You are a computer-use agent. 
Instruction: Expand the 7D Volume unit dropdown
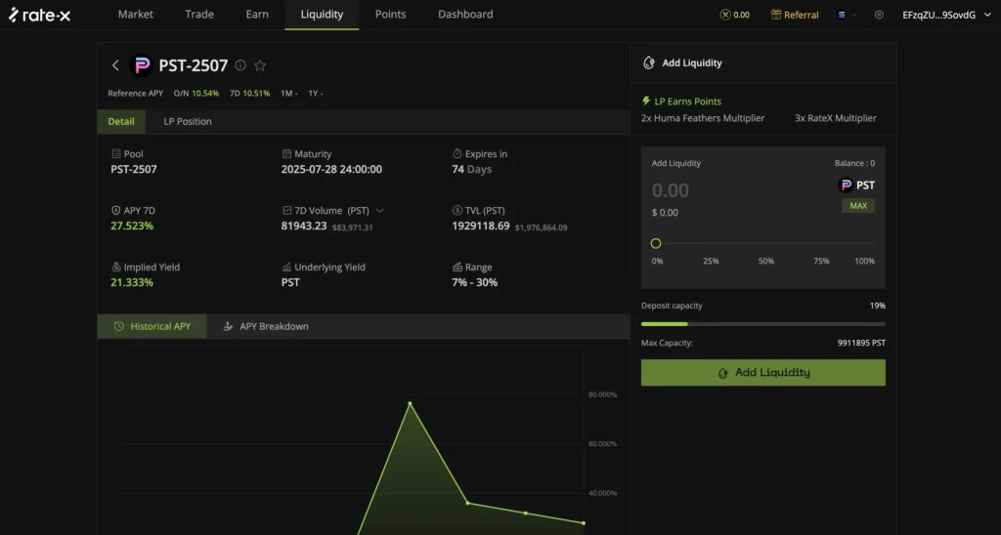(x=380, y=211)
